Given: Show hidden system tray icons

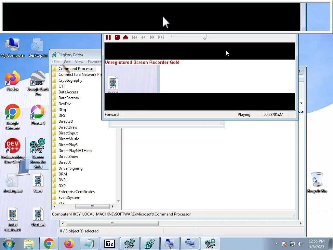Looking at the screenshot, I should 276,244.
